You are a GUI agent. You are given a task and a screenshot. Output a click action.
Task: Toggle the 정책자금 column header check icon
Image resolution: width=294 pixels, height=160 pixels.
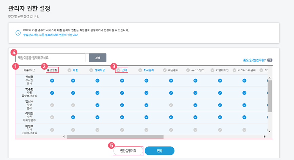(91, 70)
